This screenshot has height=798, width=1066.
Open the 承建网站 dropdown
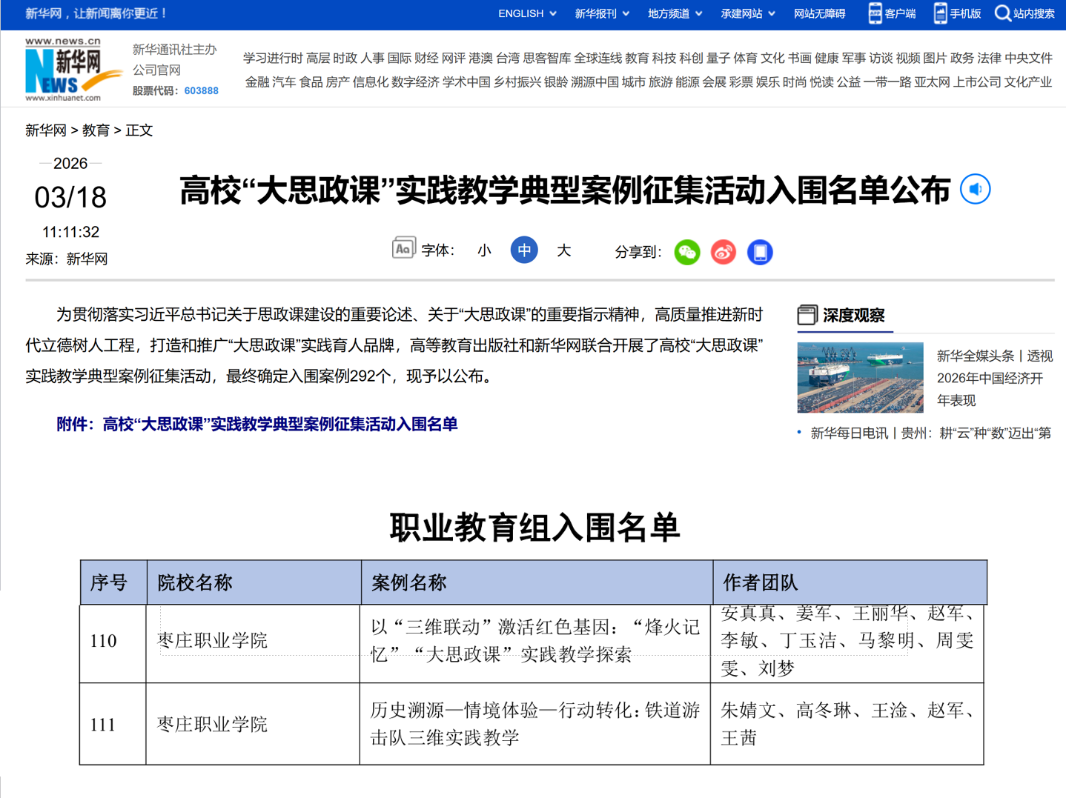click(x=747, y=13)
